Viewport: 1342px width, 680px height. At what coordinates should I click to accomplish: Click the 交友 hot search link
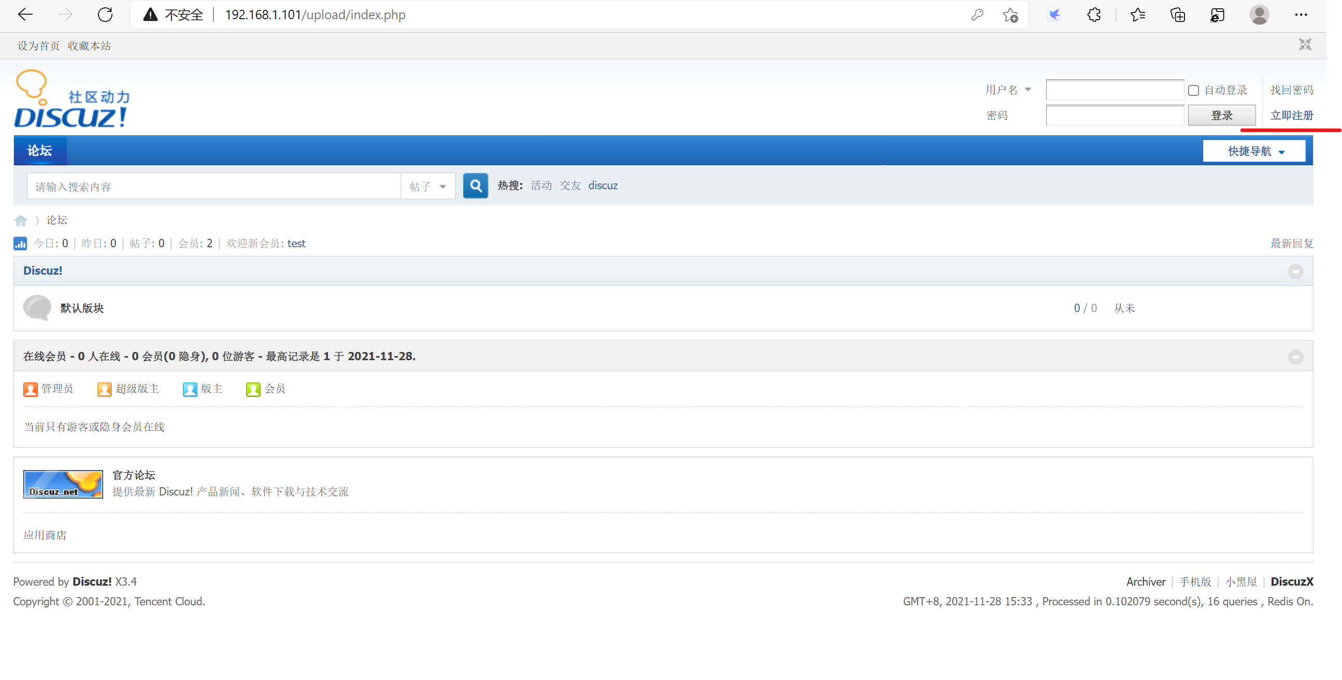pyautogui.click(x=570, y=186)
